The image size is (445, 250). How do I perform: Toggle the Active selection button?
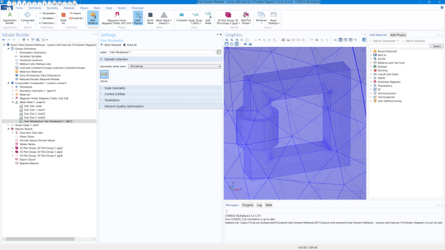[104, 74]
